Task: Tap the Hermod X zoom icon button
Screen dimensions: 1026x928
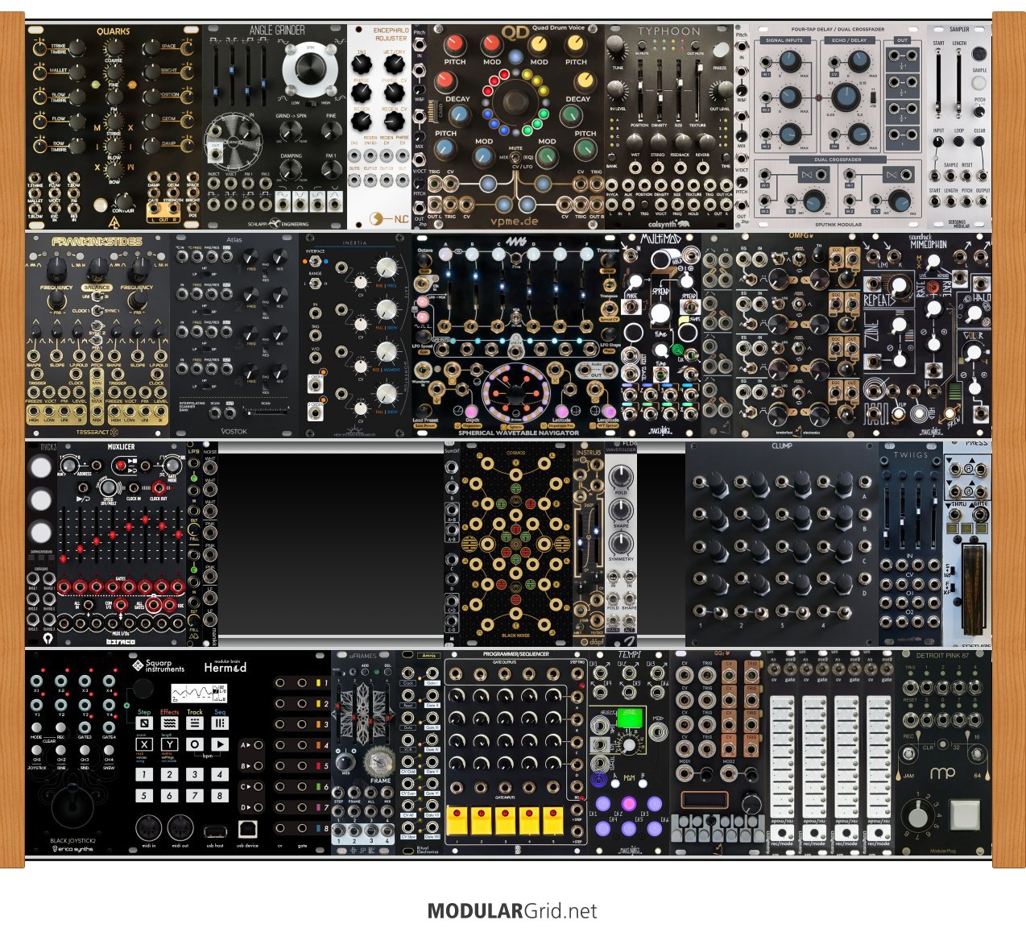Action: pyautogui.click(x=144, y=745)
